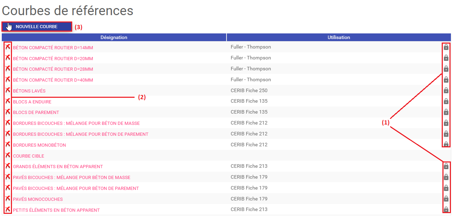Delete the COURBE CIBLE curve

7,155
